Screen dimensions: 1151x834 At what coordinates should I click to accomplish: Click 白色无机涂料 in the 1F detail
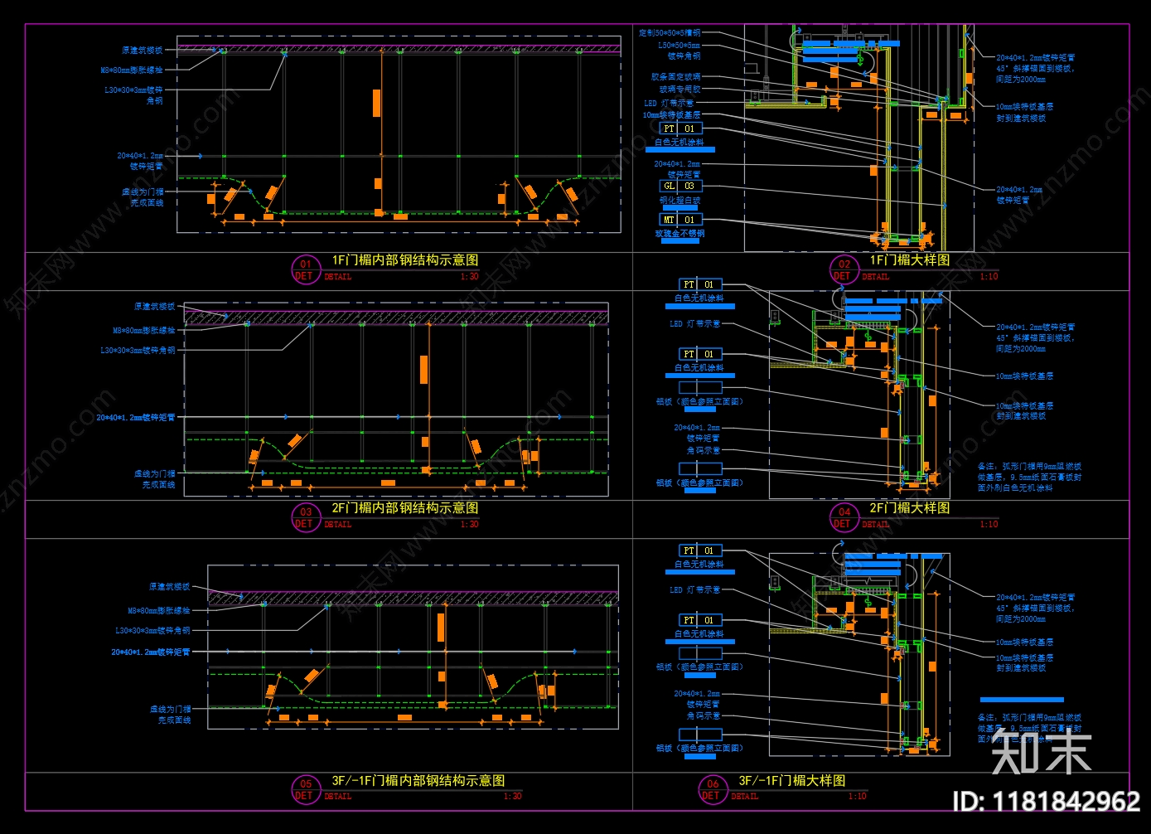pos(679,143)
